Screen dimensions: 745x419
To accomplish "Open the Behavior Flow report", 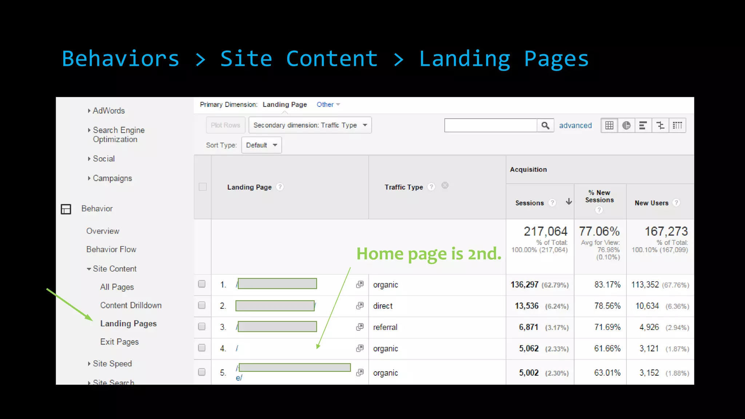I will point(111,250).
